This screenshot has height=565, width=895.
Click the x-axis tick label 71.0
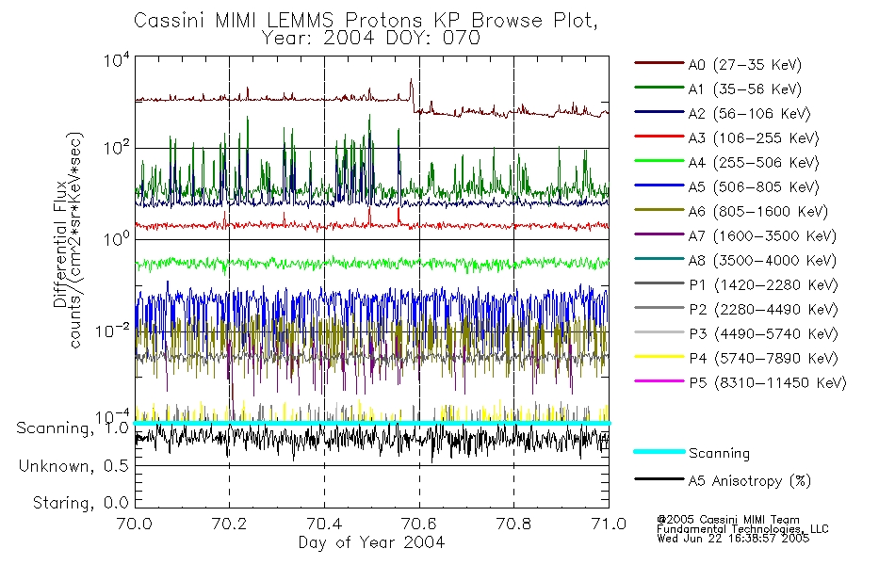[609, 524]
